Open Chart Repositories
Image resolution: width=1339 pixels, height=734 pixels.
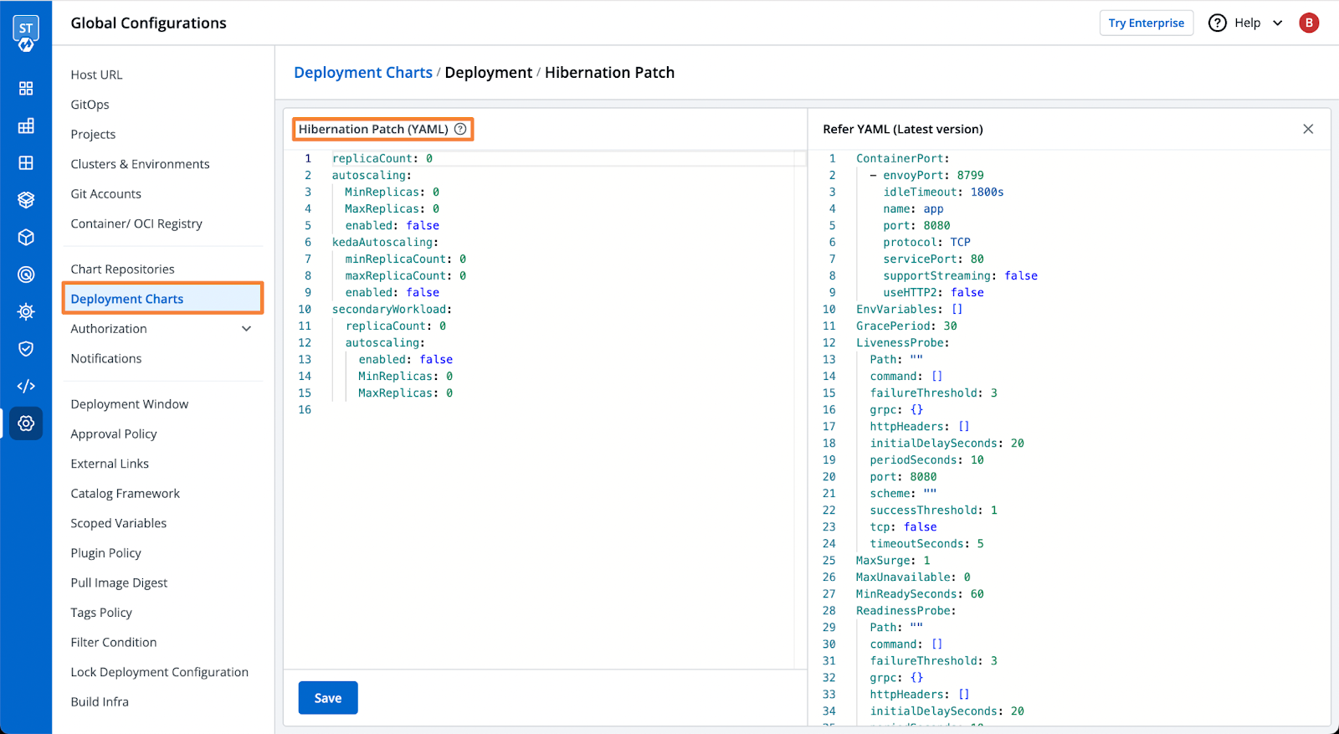tap(122, 269)
